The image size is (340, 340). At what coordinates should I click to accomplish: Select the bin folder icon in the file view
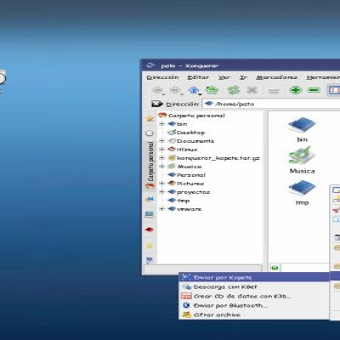(x=302, y=126)
